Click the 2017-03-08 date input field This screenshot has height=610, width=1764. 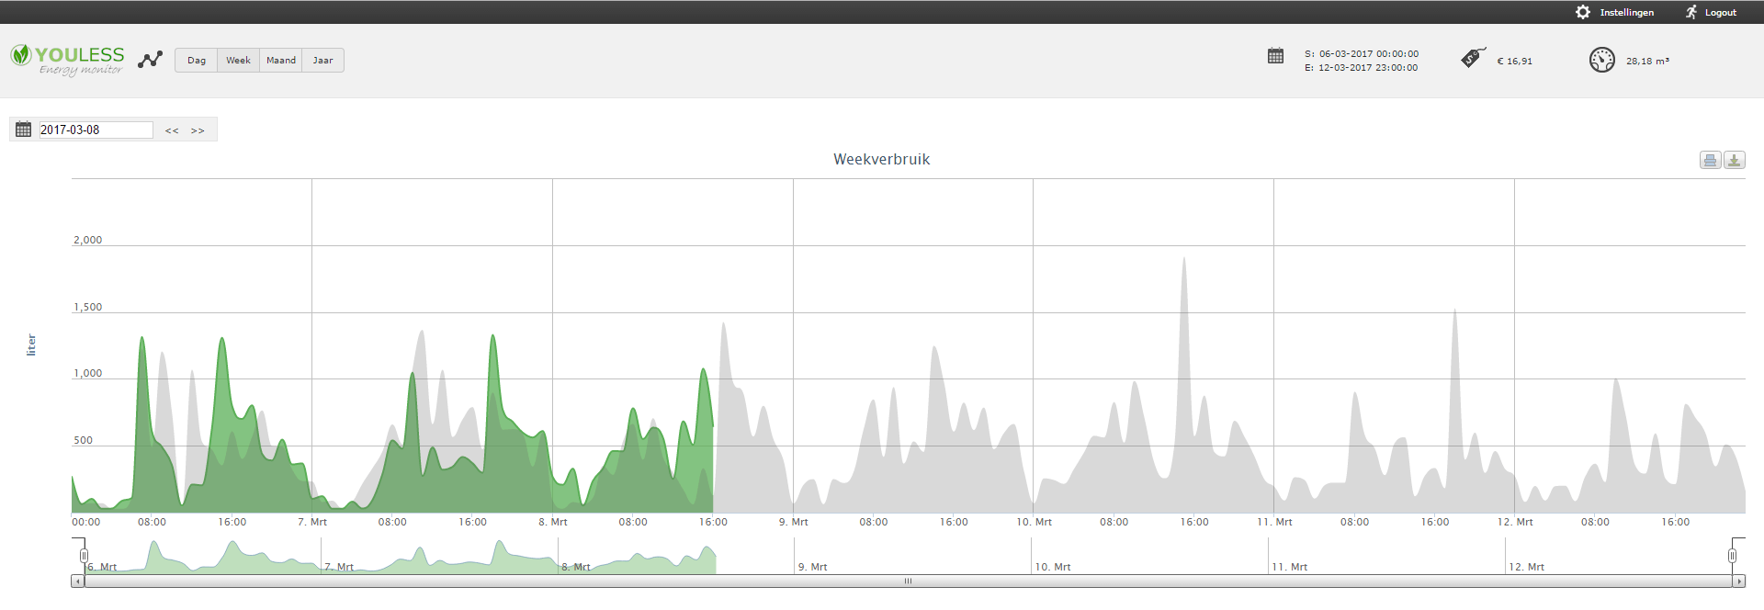(x=96, y=130)
